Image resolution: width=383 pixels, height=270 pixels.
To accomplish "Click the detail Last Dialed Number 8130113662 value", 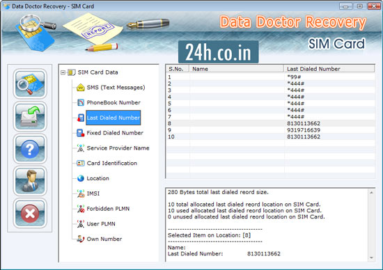I will [264, 253].
